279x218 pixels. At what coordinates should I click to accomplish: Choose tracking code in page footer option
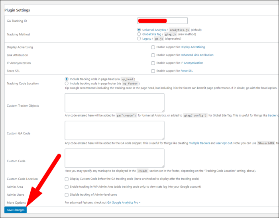point(67,84)
